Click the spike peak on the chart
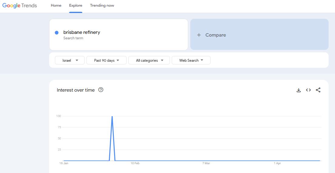 [x=112, y=116]
